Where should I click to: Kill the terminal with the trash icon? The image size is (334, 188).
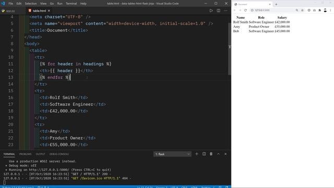(x=211, y=154)
